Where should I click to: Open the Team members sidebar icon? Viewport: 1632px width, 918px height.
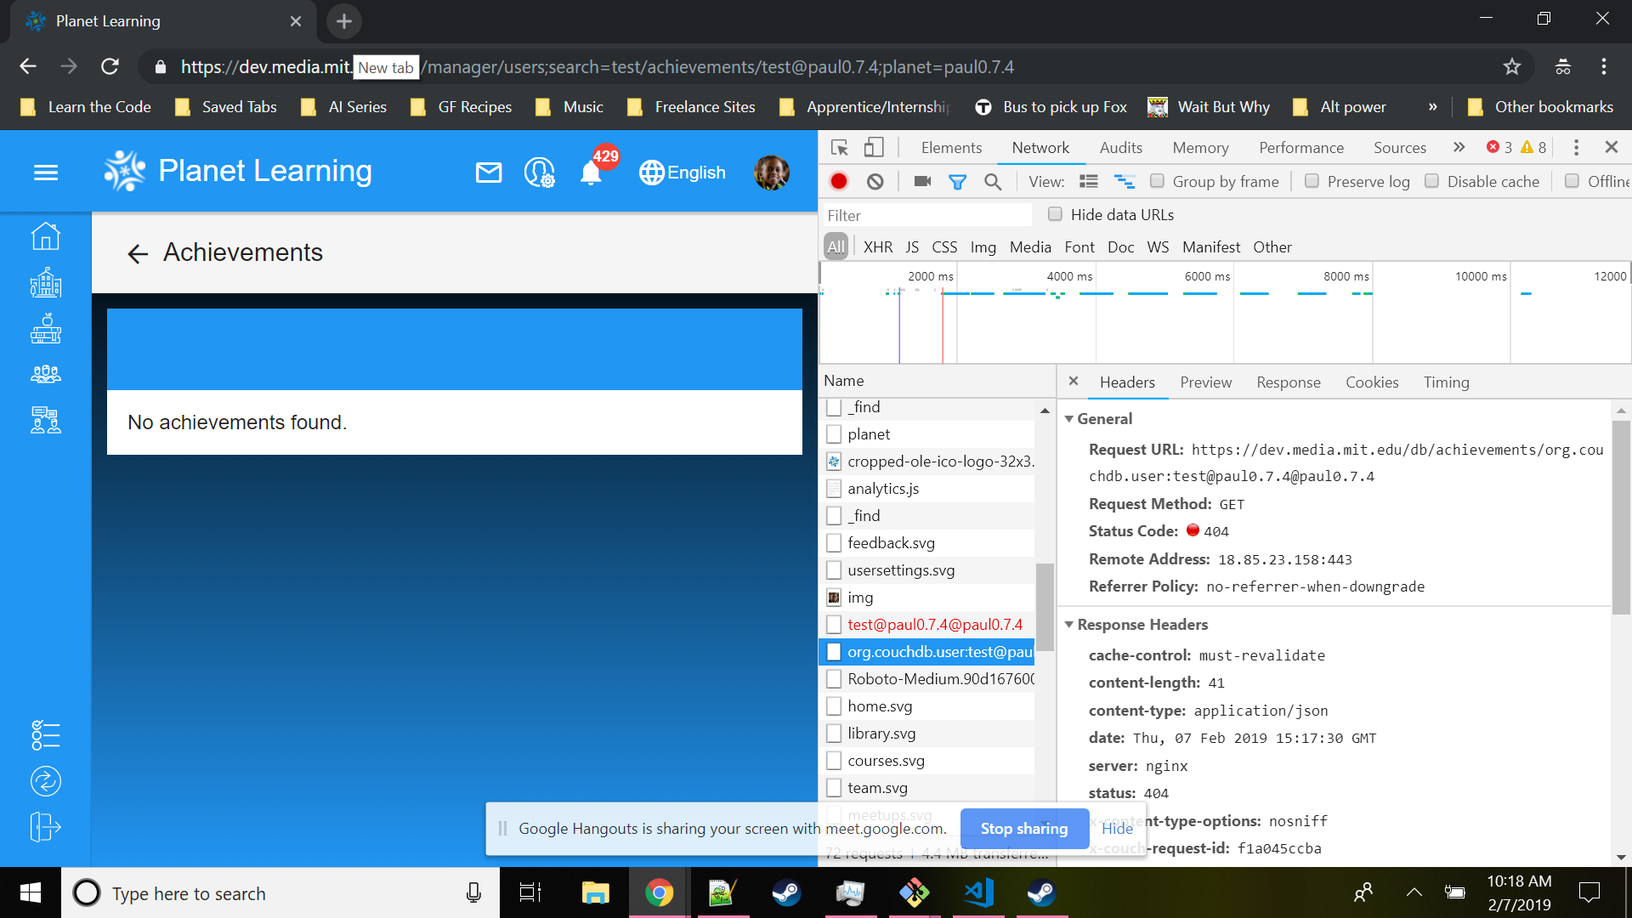pyautogui.click(x=46, y=374)
